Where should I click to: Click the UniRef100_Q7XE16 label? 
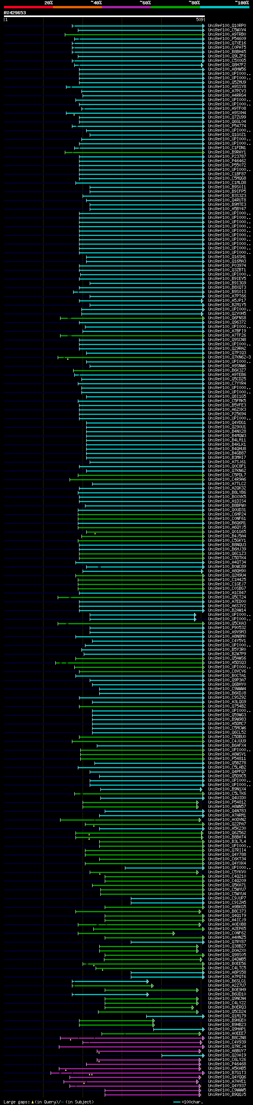point(227,43)
